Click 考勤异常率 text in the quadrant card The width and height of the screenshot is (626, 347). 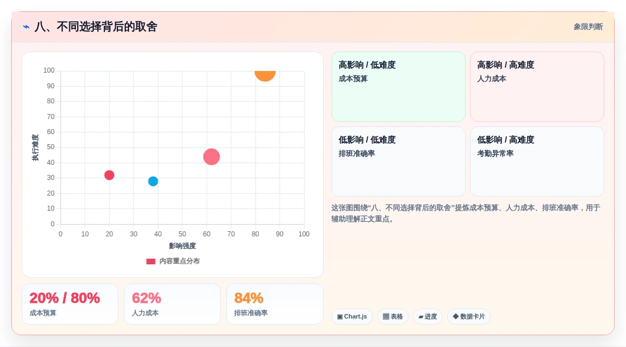tap(495, 153)
